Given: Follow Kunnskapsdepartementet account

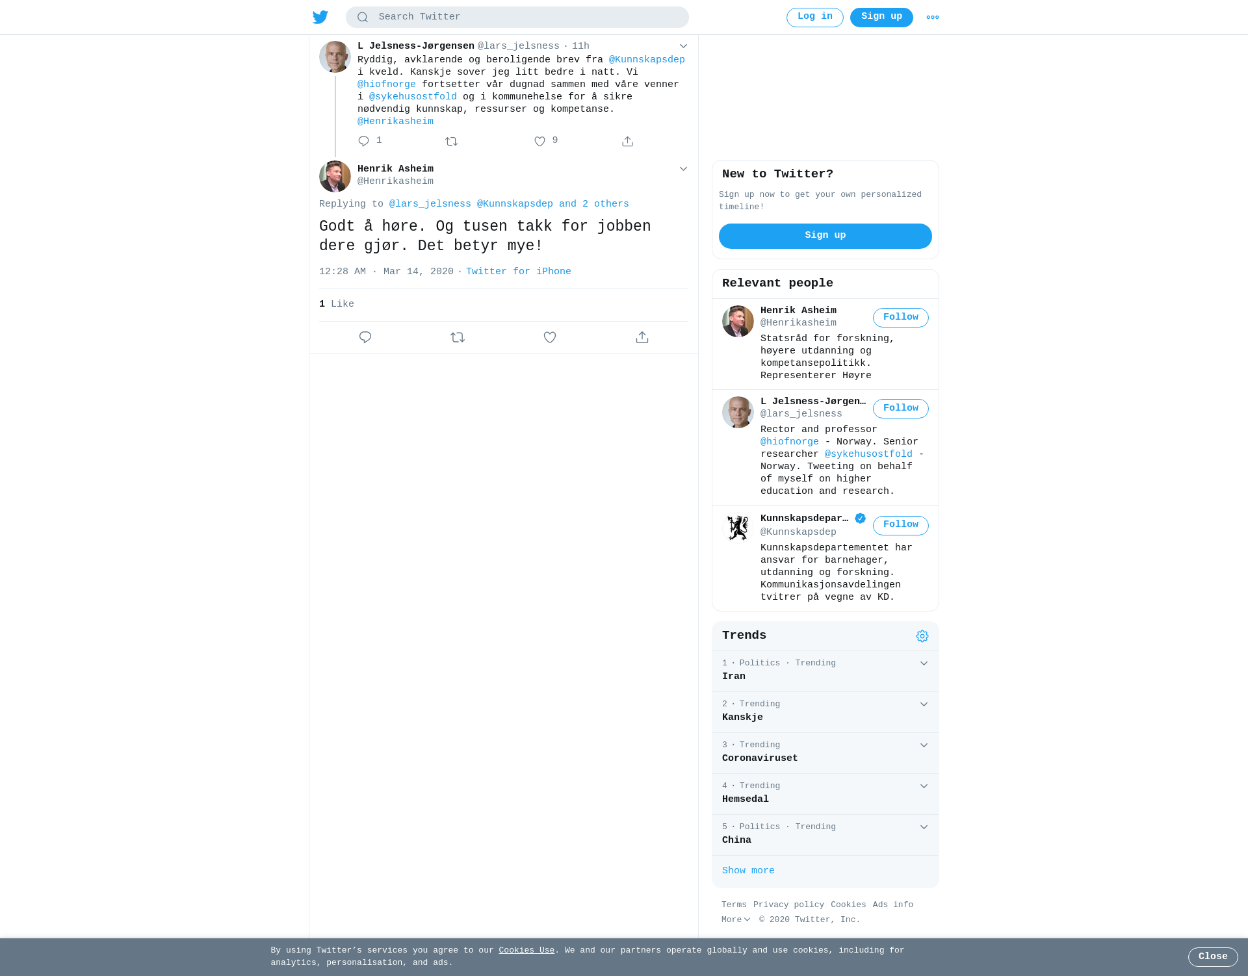Looking at the screenshot, I should point(901,525).
